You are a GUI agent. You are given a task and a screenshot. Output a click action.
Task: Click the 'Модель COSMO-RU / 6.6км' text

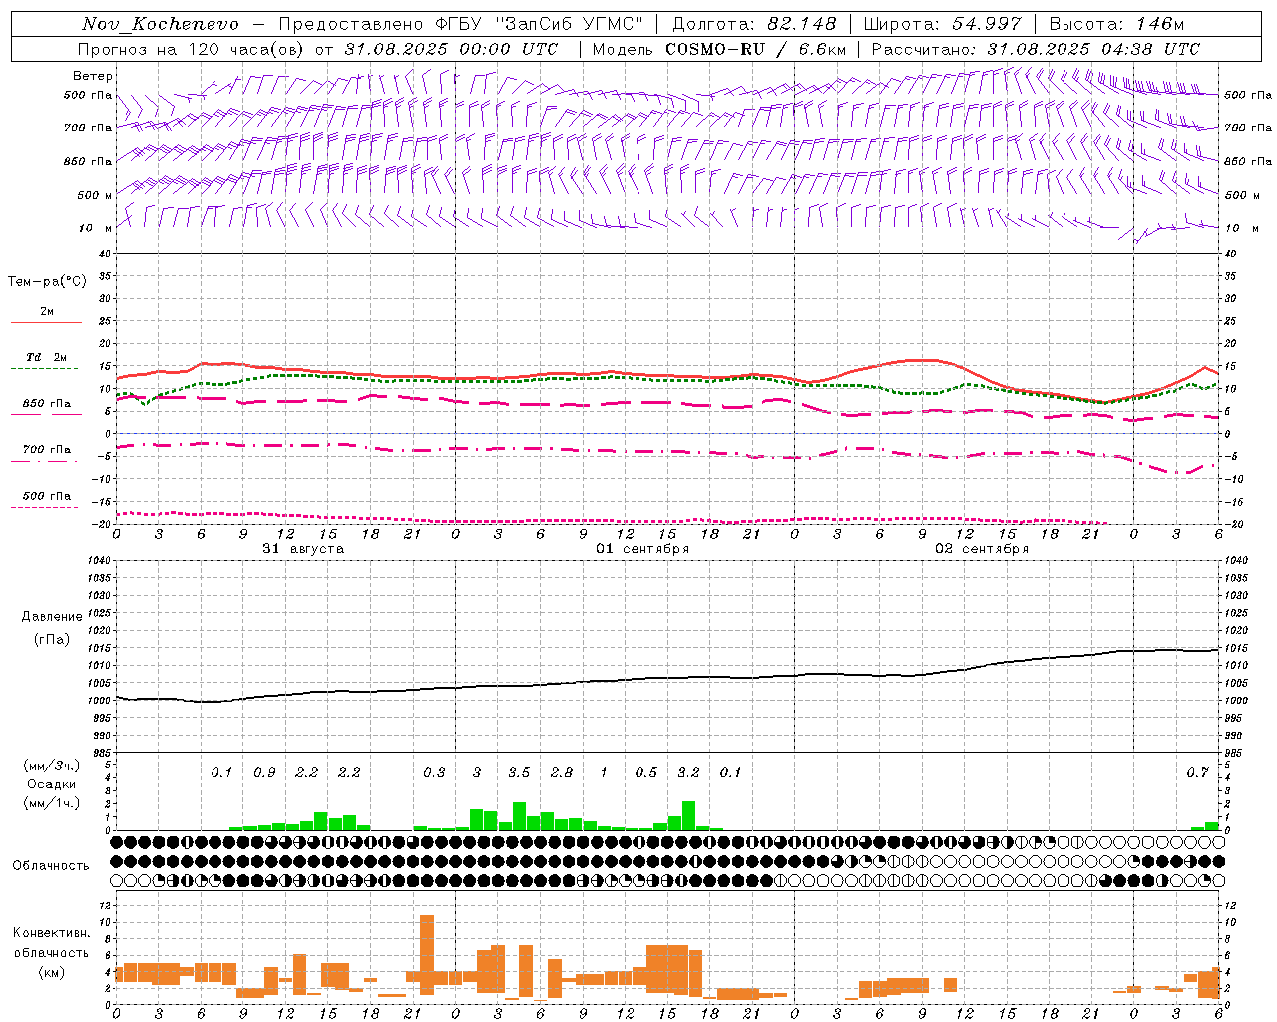pyautogui.click(x=719, y=49)
